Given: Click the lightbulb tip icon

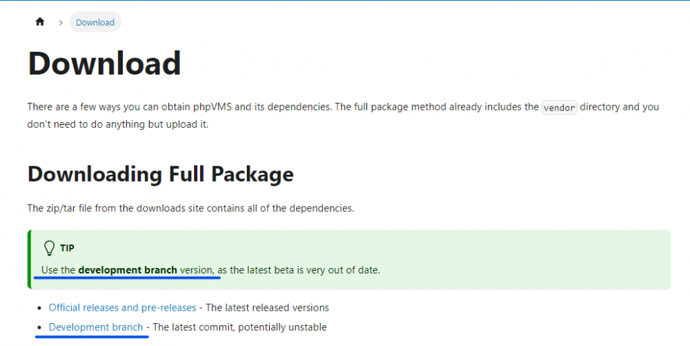Looking at the screenshot, I should (49, 248).
